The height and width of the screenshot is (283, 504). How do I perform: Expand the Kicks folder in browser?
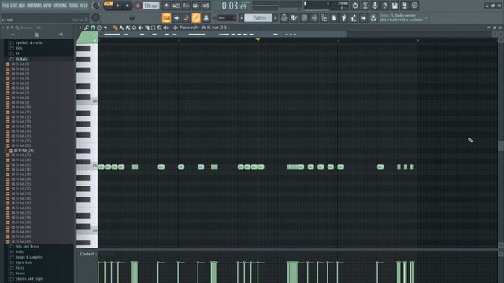(x=20, y=252)
